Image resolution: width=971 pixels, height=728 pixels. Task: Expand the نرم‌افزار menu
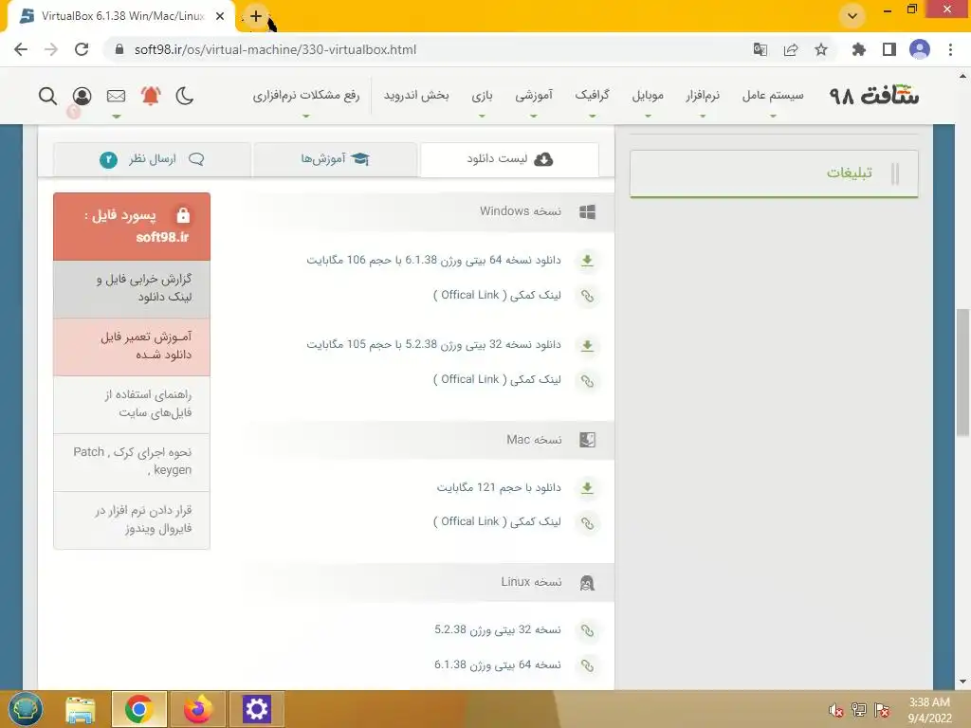click(x=703, y=96)
